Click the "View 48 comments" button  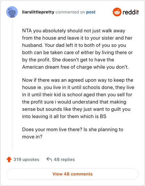point(72,174)
